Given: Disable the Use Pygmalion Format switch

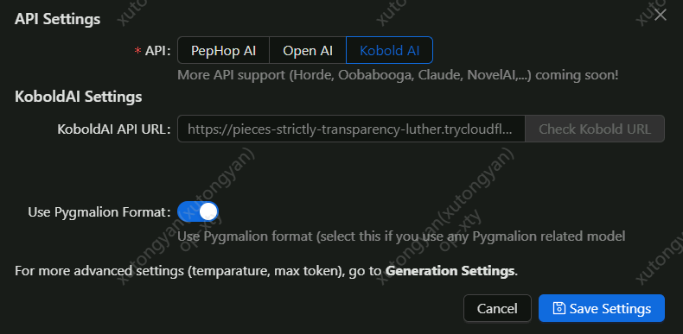Looking at the screenshot, I should pos(198,211).
